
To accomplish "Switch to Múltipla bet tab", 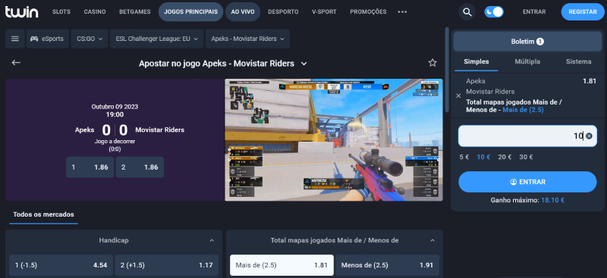I will (527, 61).
